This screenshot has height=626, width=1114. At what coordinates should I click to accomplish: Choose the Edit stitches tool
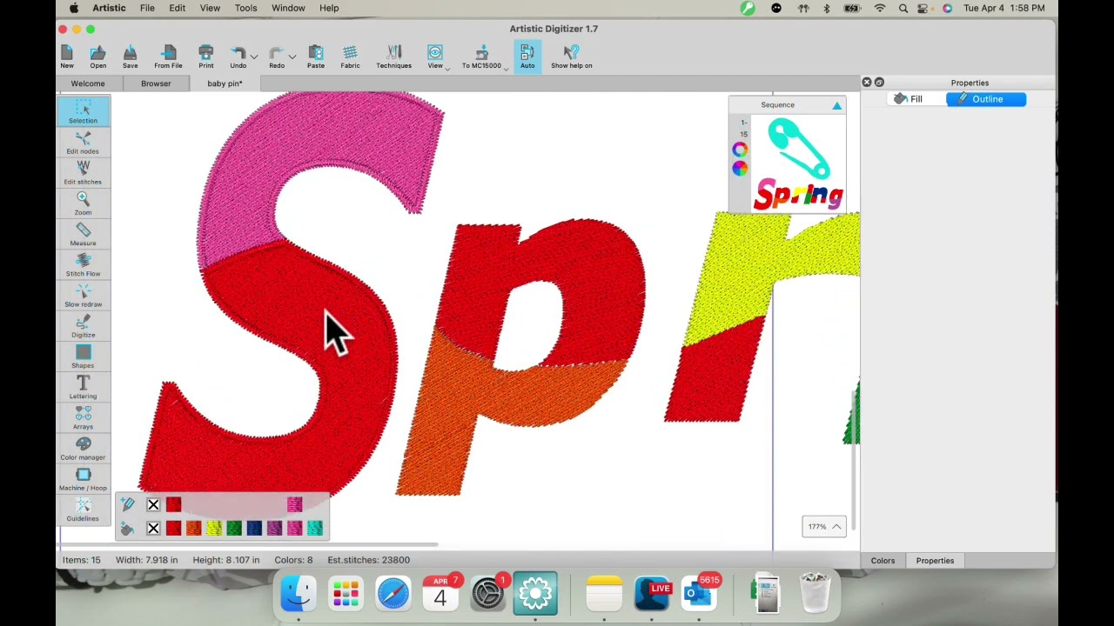click(x=84, y=173)
